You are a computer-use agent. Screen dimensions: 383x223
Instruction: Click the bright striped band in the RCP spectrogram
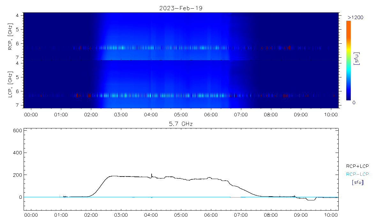coord(160,48)
